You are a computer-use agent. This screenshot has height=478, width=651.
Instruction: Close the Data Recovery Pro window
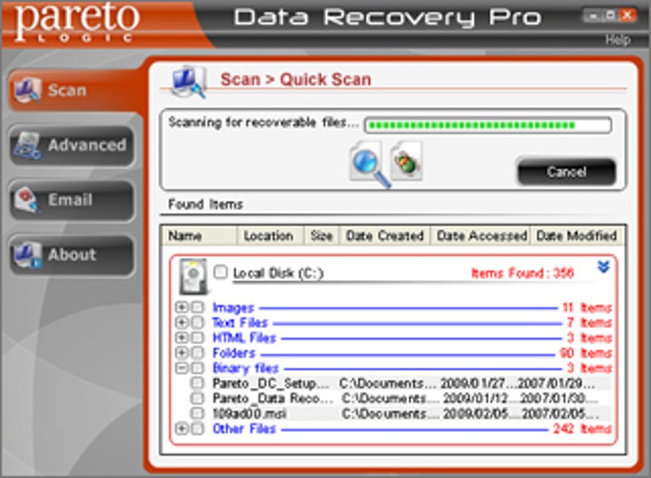click(627, 15)
